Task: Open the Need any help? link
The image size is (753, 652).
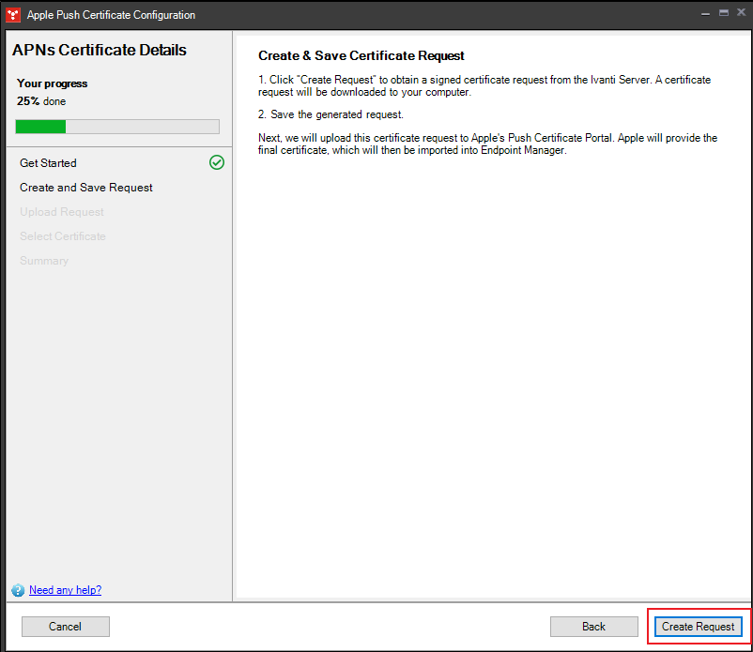Action: 65,590
